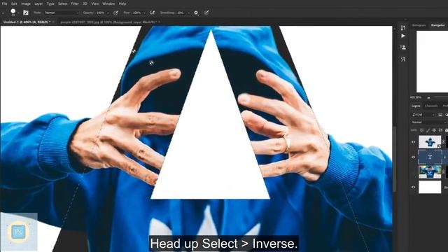Screen dimensions: 448x252
Task: Switch to the Untitled-1 document tab
Action: coord(27,22)
